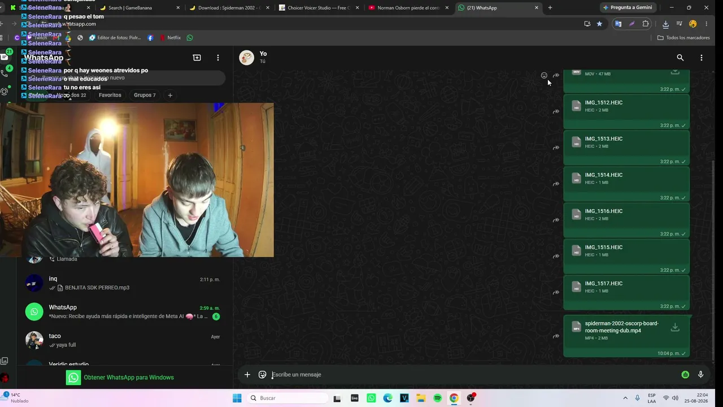This screenshot has height=407, width=723.
Task: Open the attach plus menu
Action: (247, 374)
